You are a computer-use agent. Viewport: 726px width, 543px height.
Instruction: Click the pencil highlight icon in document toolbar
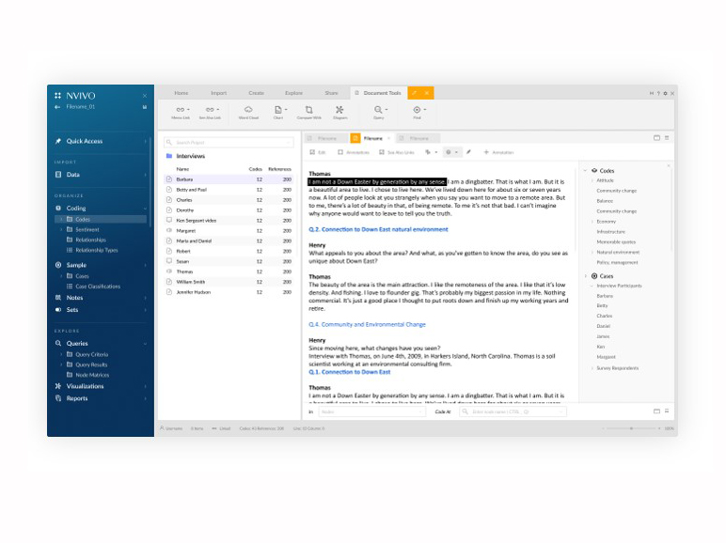(x=469, y=152)
